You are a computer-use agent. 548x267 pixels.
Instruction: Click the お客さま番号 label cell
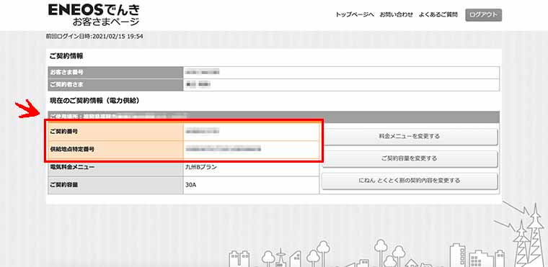(115, 72)
